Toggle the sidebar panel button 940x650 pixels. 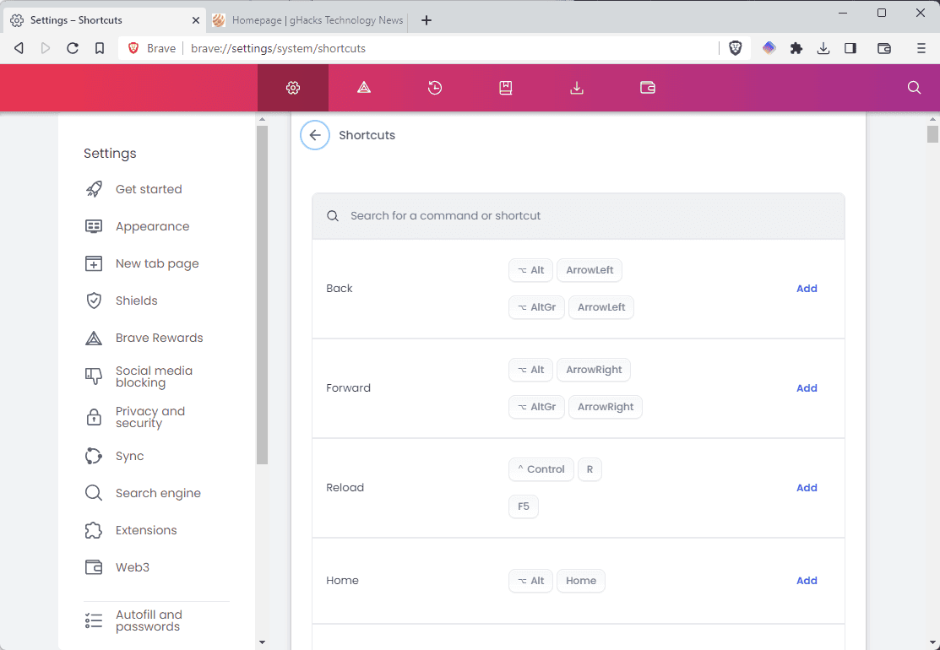coord(850,48)
